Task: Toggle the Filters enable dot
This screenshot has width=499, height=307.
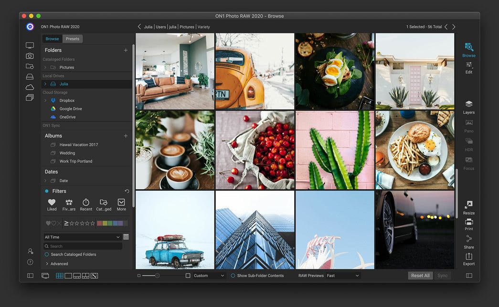Action: (46, 191)
